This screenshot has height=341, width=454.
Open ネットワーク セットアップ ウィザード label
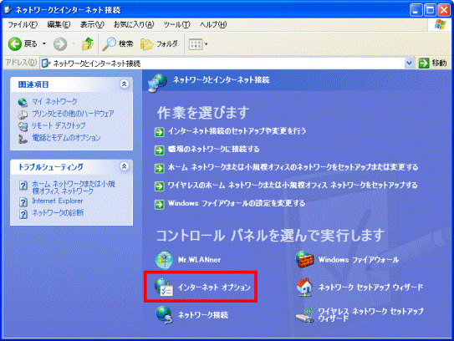click(370, 288)
